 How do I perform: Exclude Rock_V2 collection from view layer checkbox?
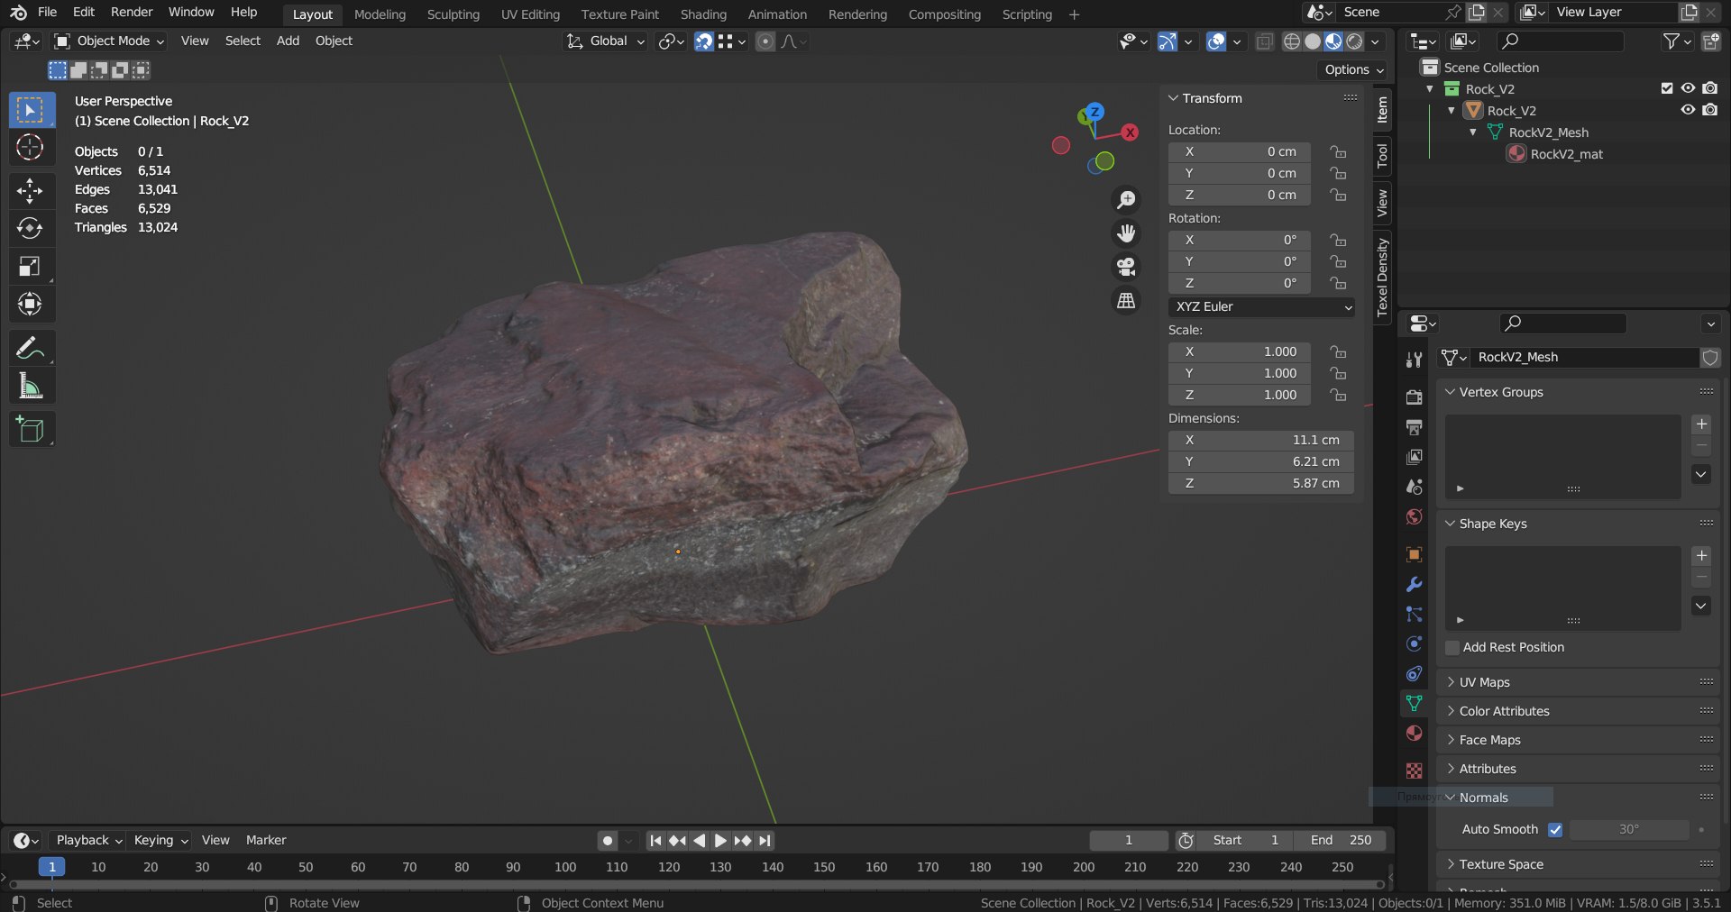pyautogui.click(x=1667, y=88)
